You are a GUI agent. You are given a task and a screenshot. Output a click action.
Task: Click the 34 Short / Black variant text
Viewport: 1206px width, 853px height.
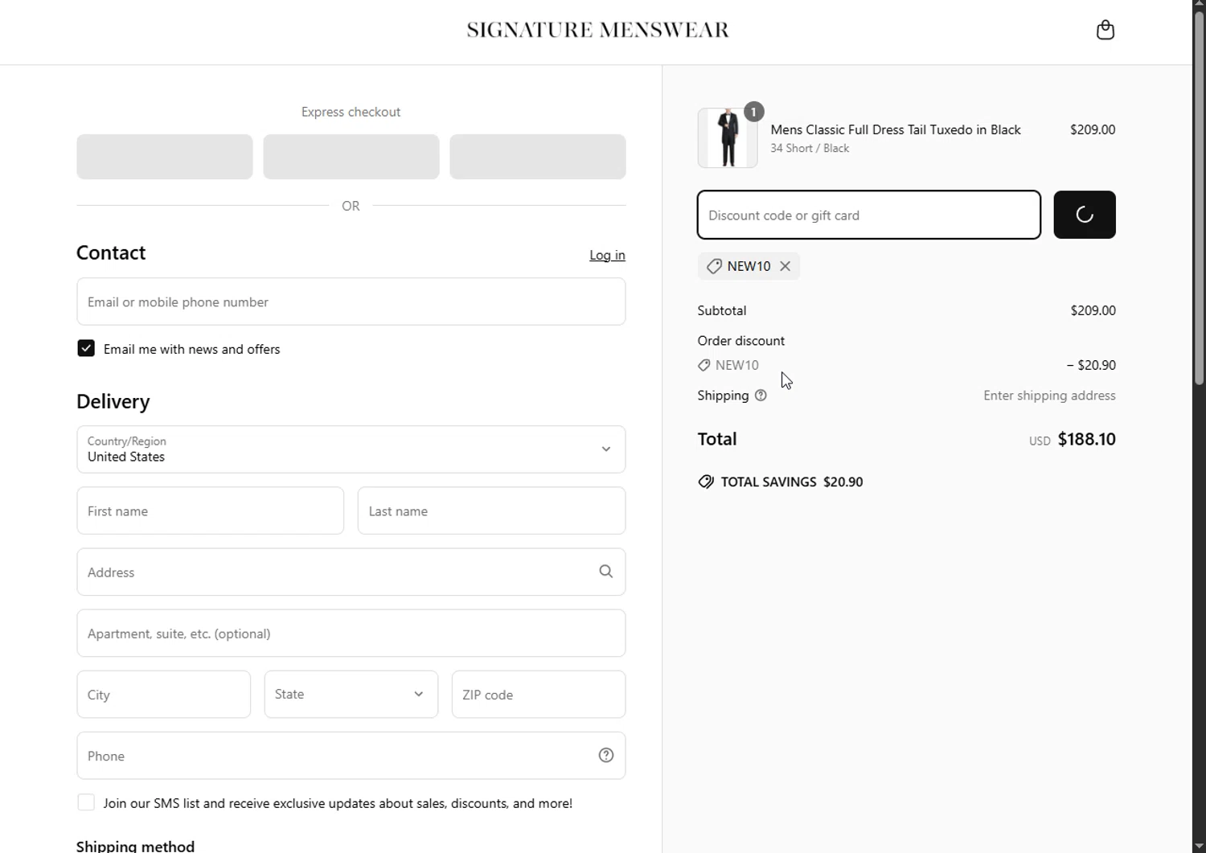point(810,148)
